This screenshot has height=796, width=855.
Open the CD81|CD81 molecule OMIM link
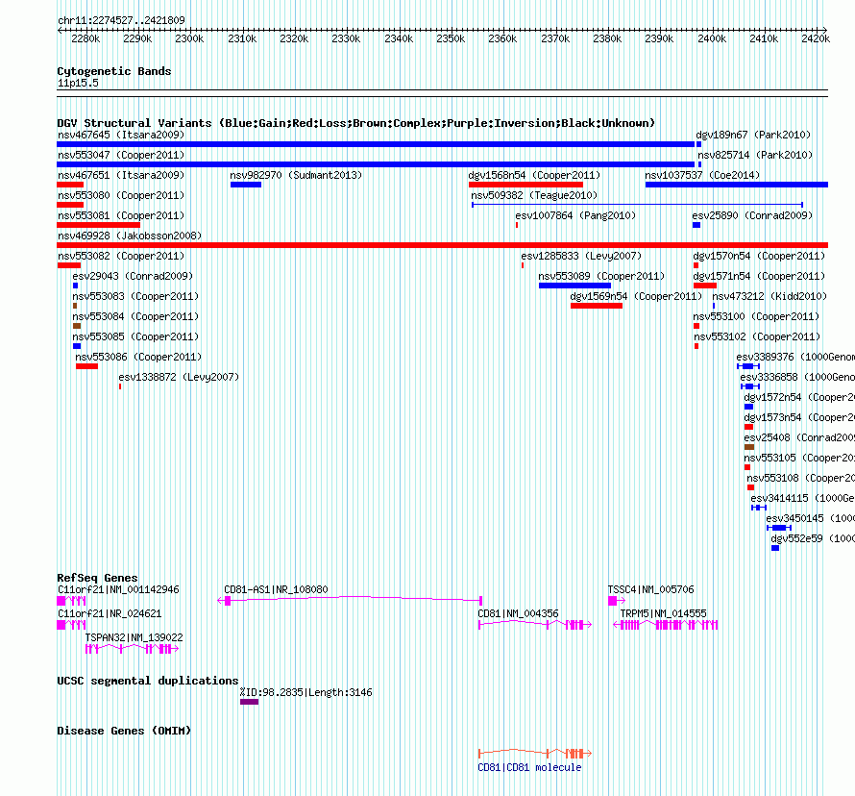(529, 767)
